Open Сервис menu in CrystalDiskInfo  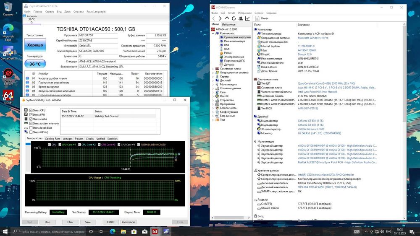pos(50,12)
